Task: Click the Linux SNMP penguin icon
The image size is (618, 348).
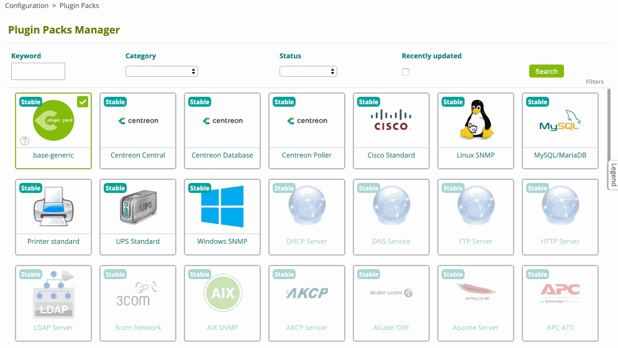Action: 476,120
